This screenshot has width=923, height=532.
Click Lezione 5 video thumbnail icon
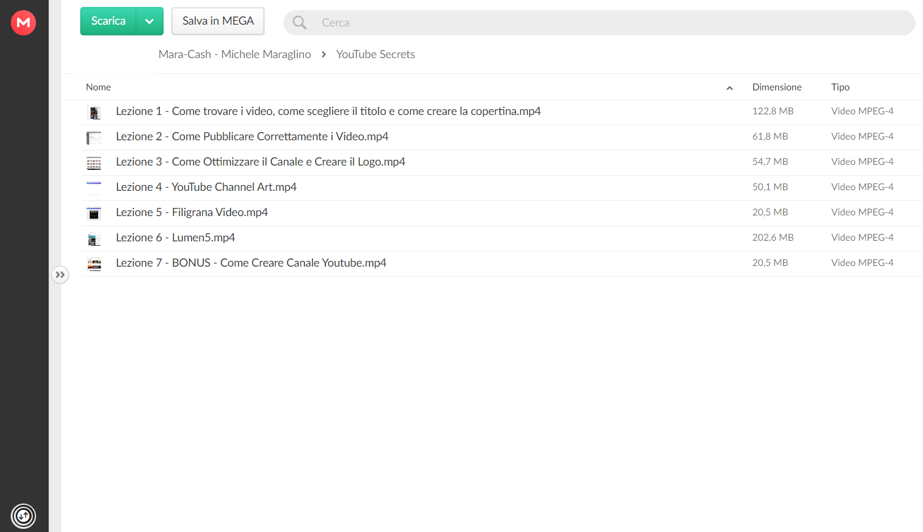point(94,214)
